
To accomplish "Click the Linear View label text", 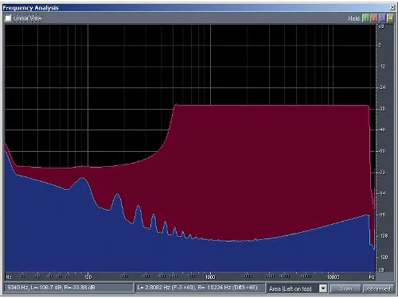I will tap(27, 18).
